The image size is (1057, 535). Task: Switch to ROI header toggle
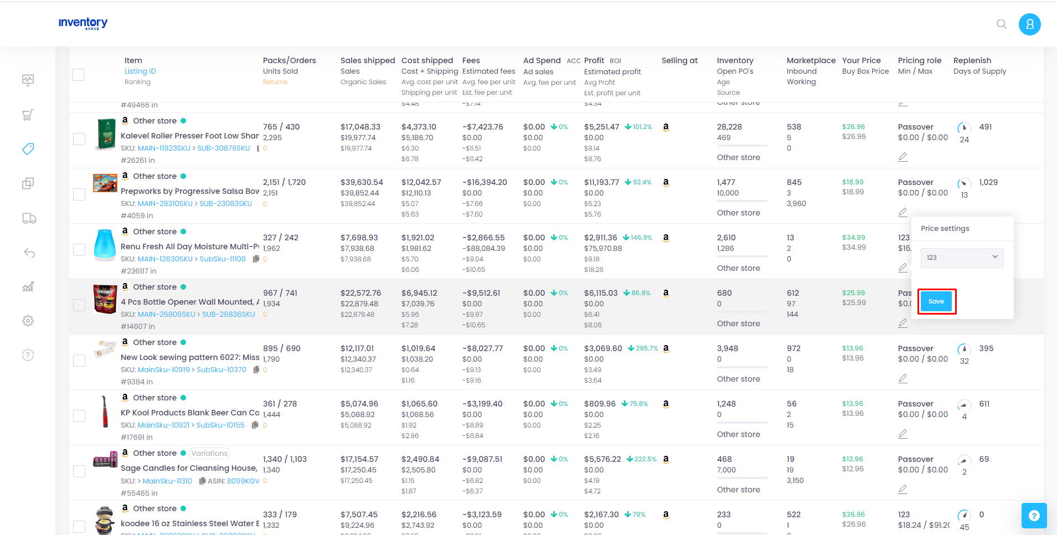pyautogui.click(x=615, y=61)
